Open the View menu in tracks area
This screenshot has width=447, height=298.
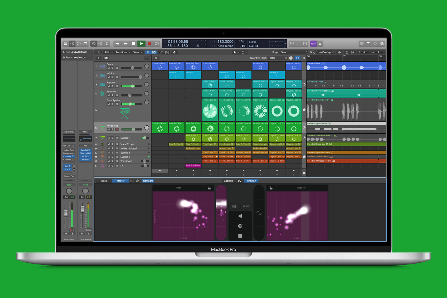(x=138, y=52)
